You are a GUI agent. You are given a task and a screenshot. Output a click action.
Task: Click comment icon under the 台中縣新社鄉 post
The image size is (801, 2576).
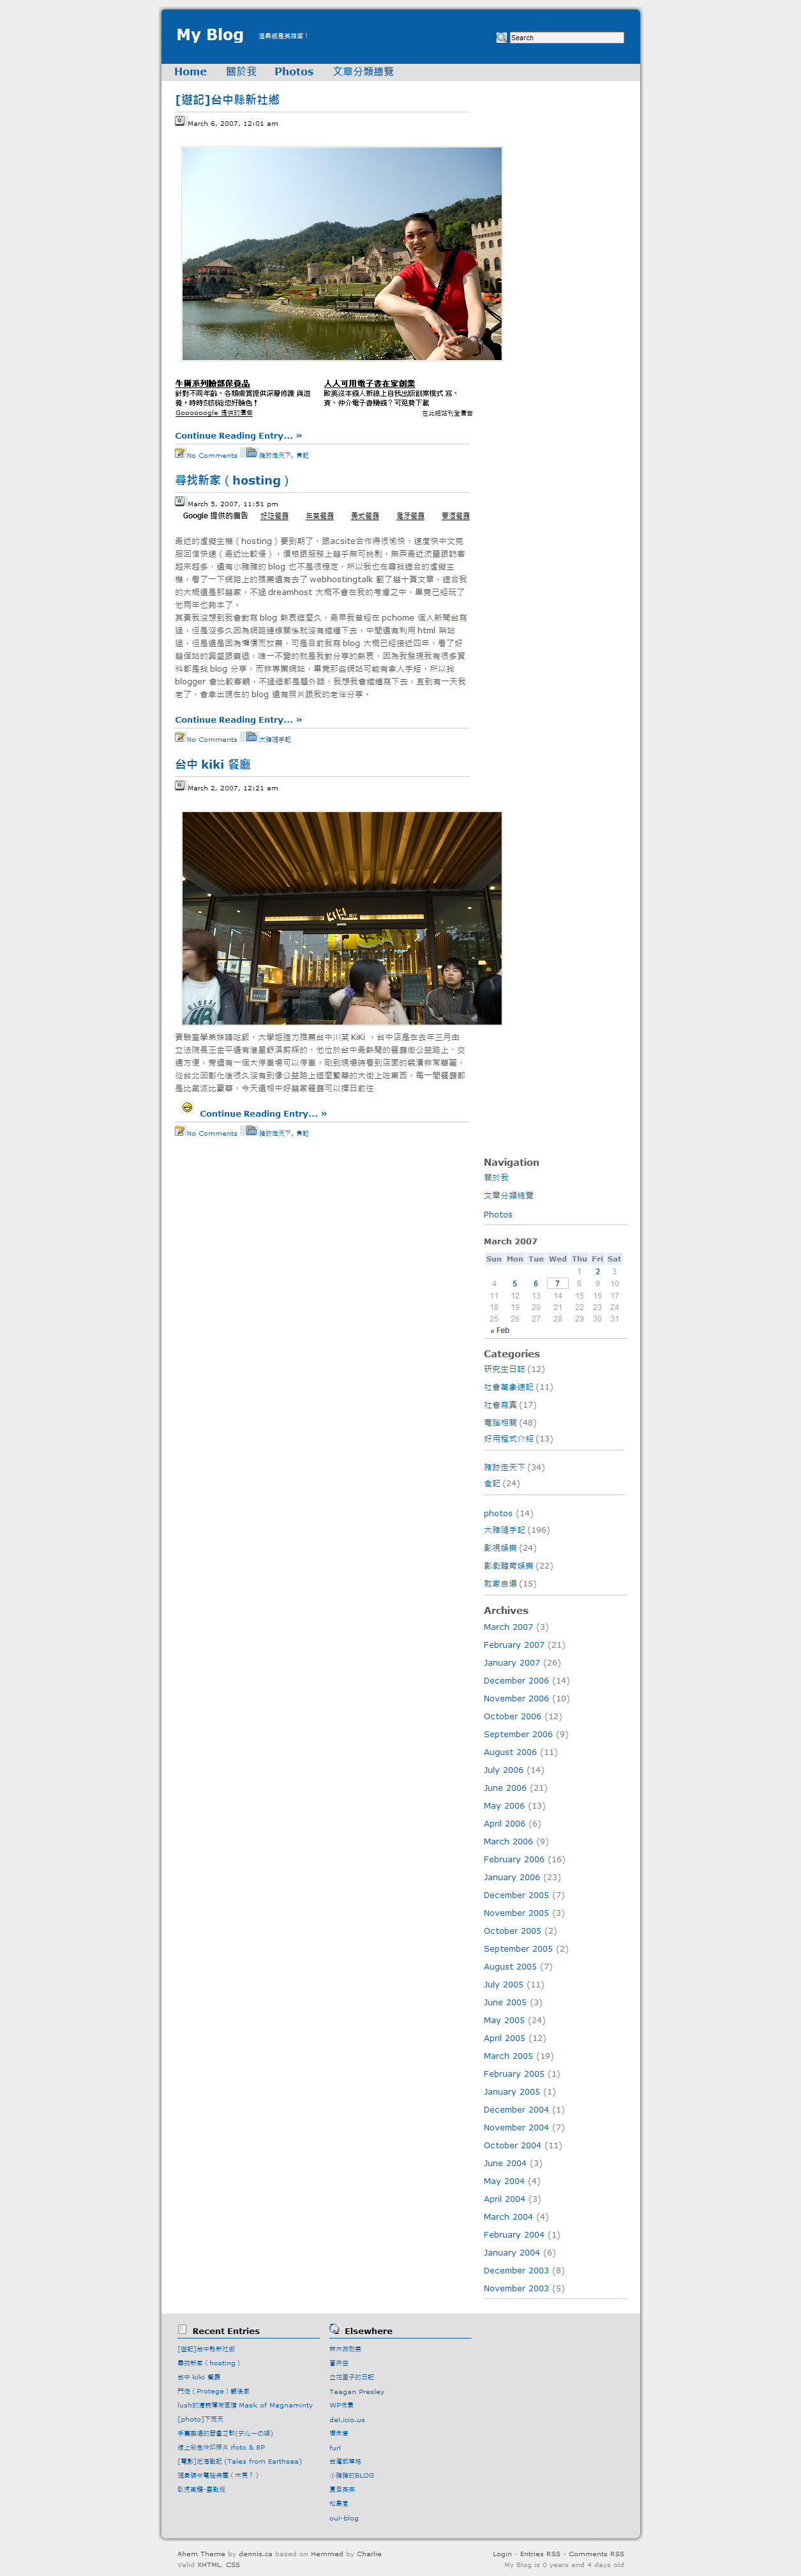(x=180, y=453)
